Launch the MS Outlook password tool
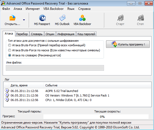154x130 pixels. tap(62, 18)
